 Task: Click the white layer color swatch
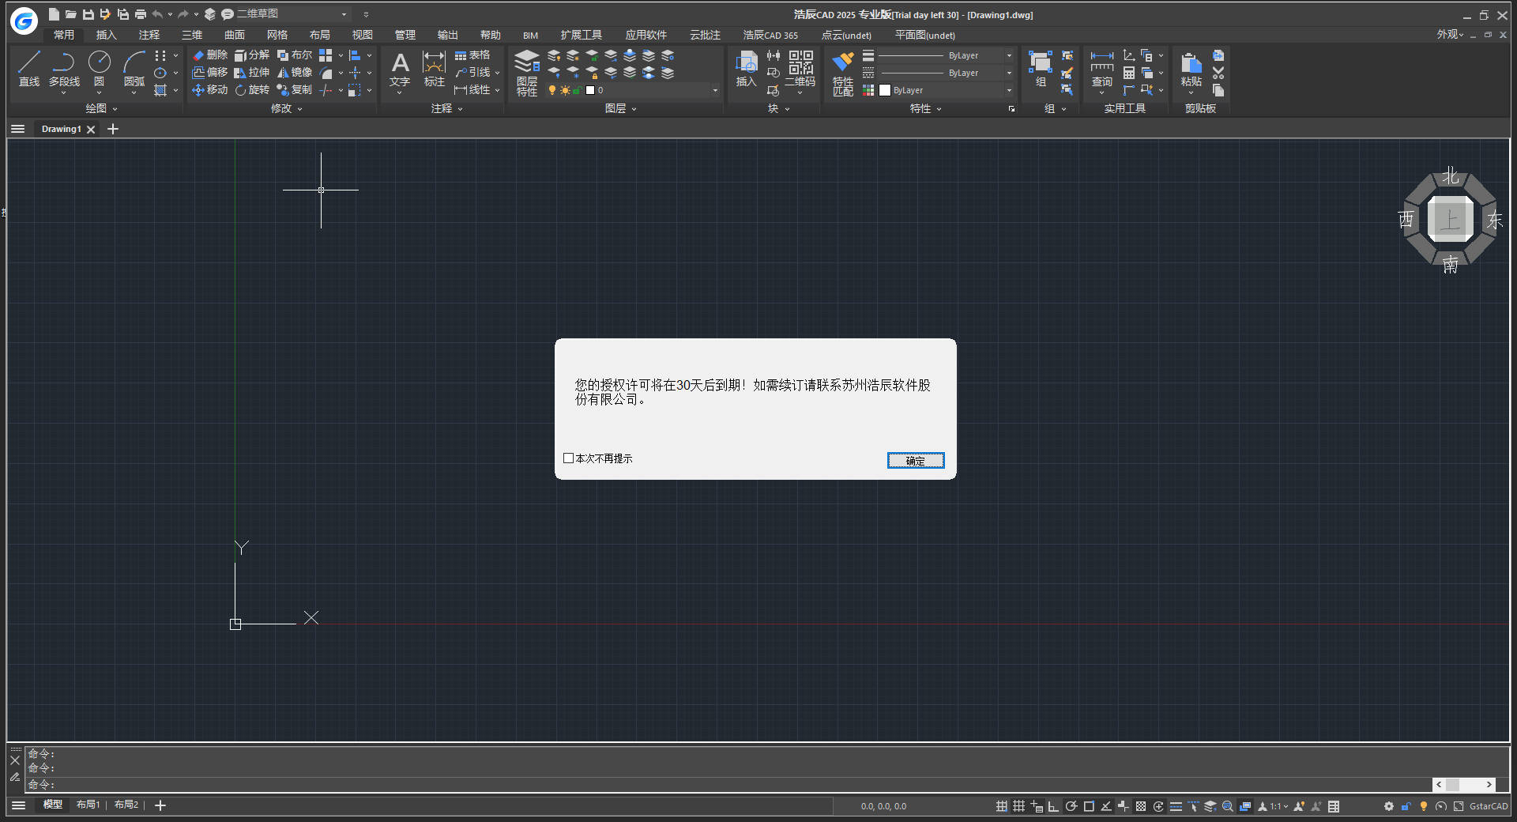tap(590, 90)
